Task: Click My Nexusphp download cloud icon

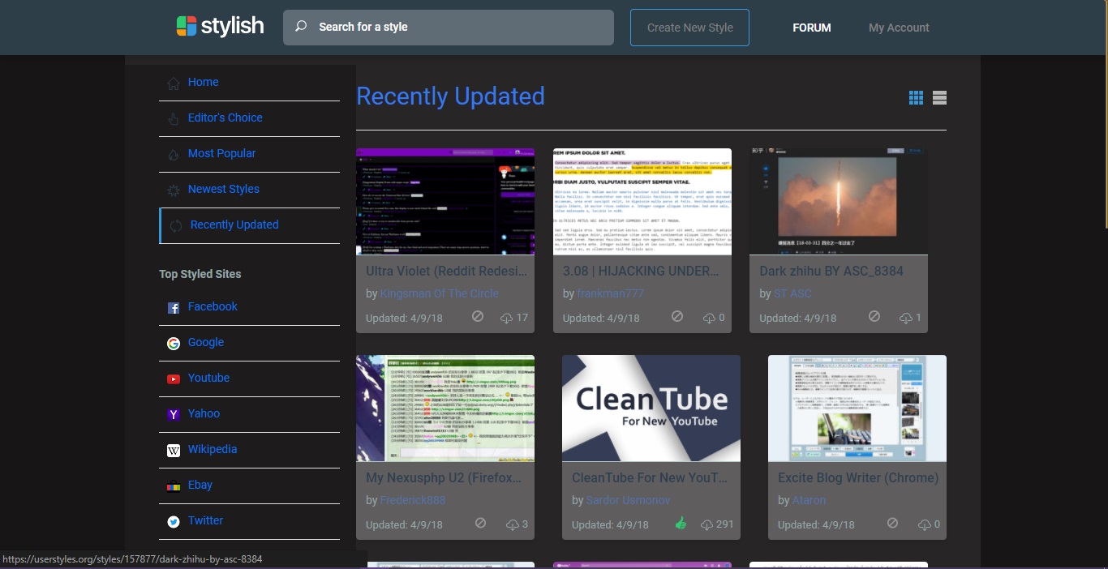Action: [x=513, y=524]
